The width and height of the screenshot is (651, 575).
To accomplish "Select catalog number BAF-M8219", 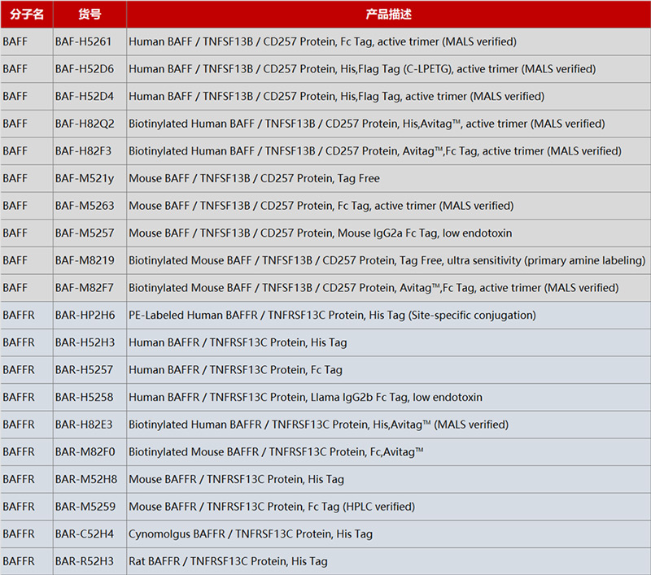I will 85,260.
